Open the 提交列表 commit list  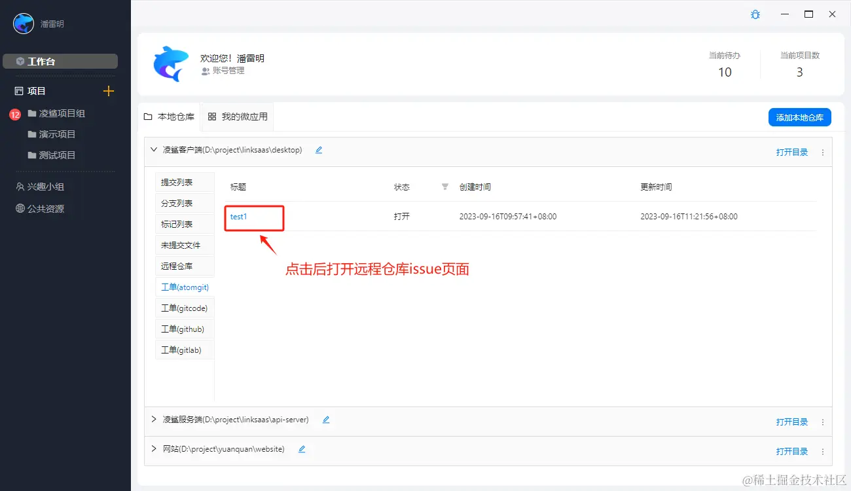tap(184, 183)
